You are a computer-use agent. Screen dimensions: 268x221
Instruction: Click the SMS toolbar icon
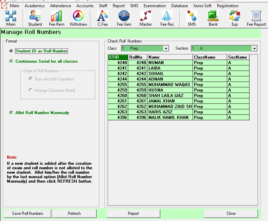tap(192, 18)
